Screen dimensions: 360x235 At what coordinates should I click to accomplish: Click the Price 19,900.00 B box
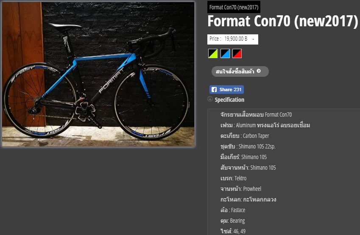tap(232, 39)
